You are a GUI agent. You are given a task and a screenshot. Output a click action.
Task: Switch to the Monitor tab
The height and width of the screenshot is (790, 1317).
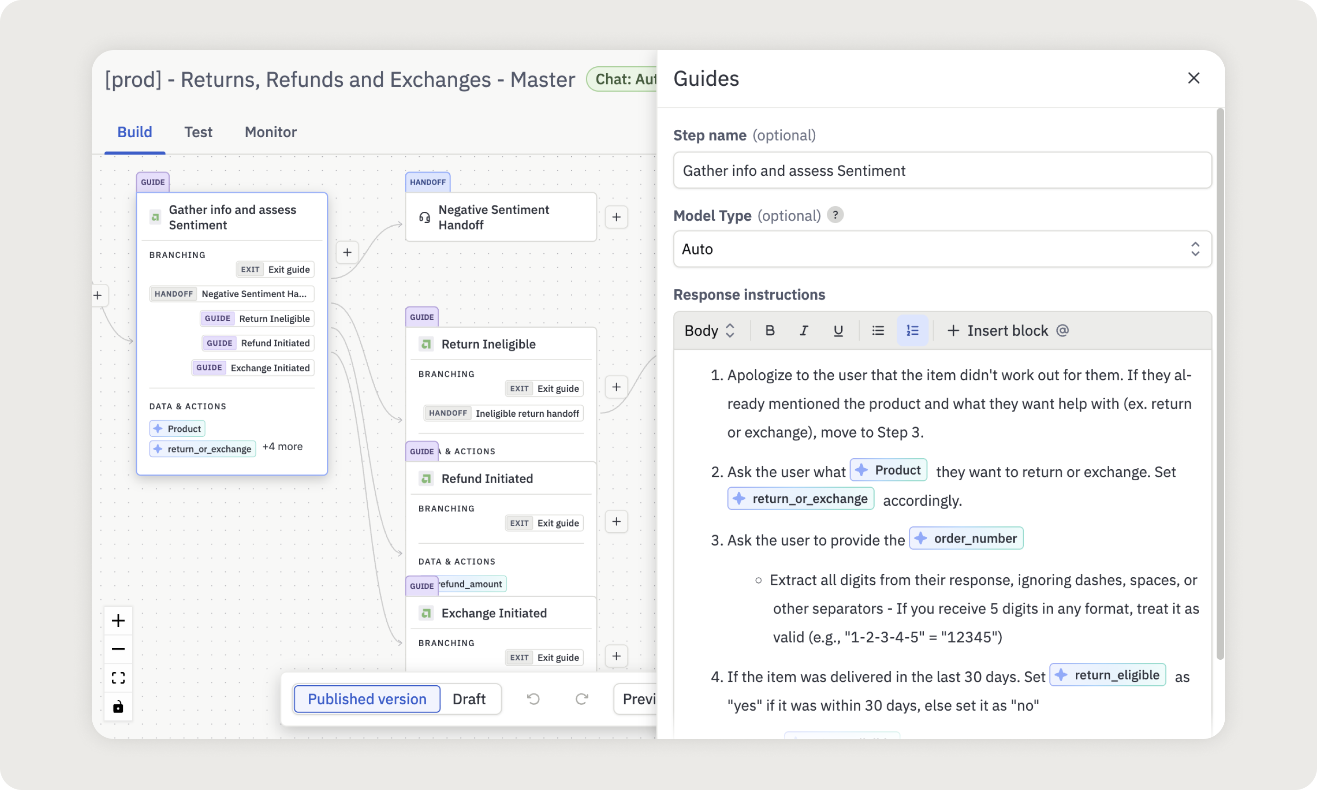(x=270, y=132)
